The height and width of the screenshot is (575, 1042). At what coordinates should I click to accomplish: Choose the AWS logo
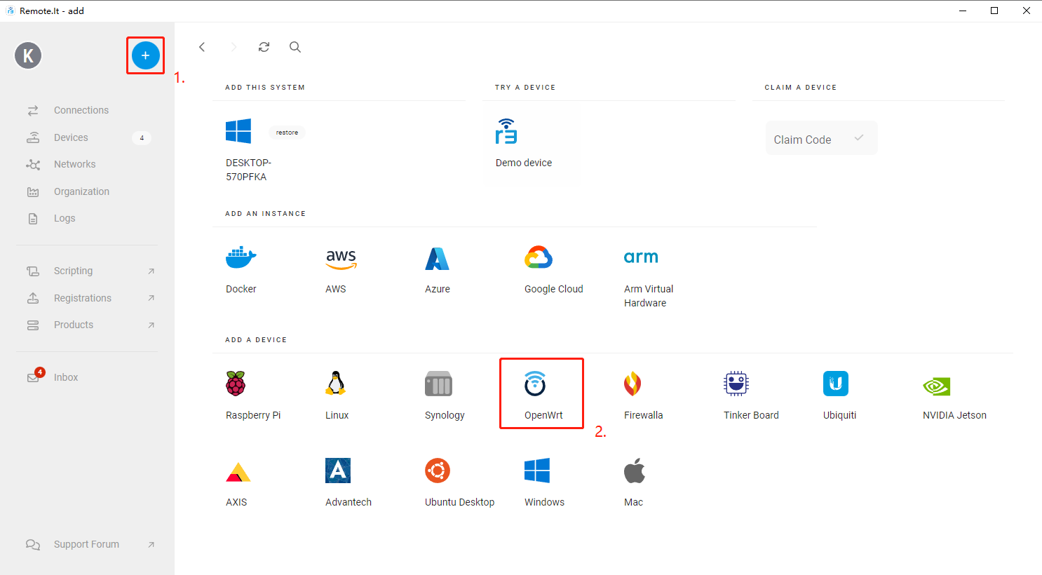pos(341,259)
